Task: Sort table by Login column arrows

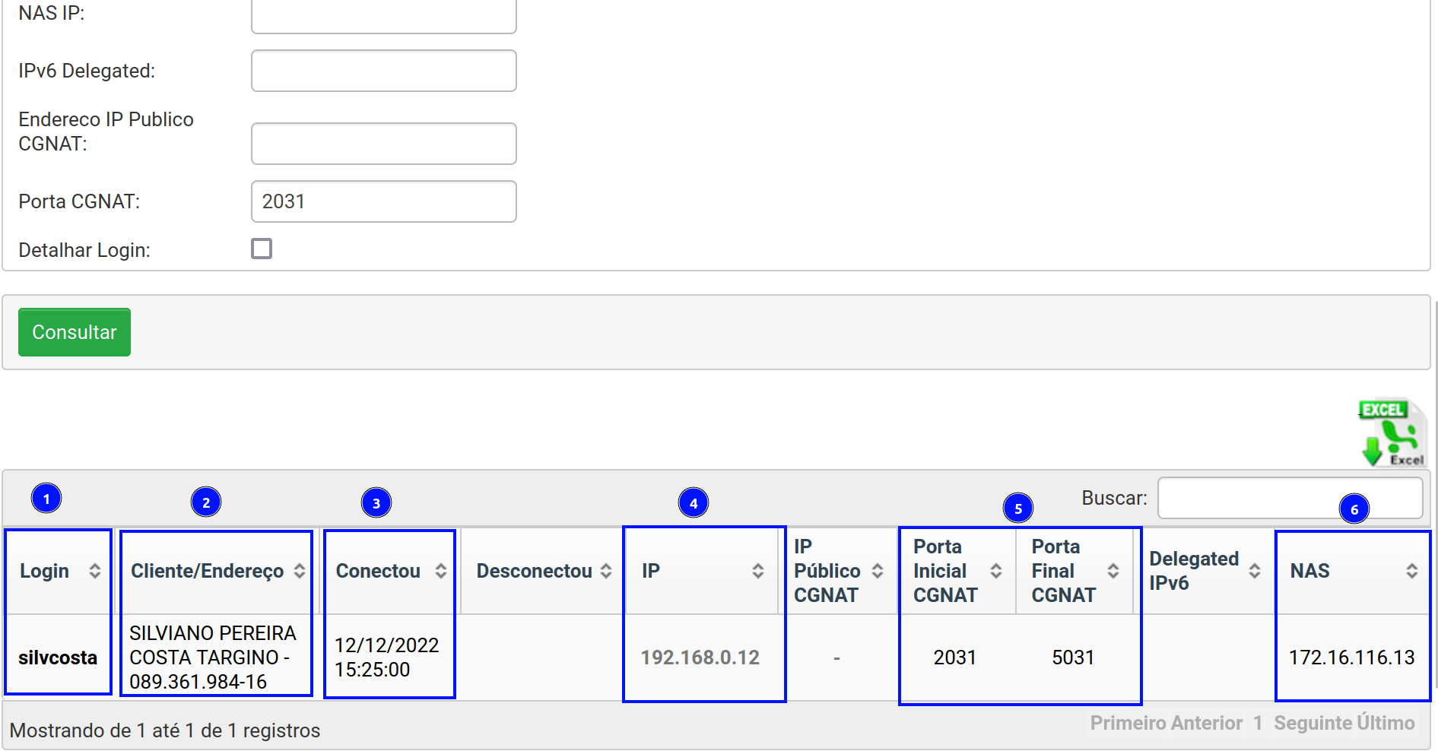Action: [x=94, y=571]
